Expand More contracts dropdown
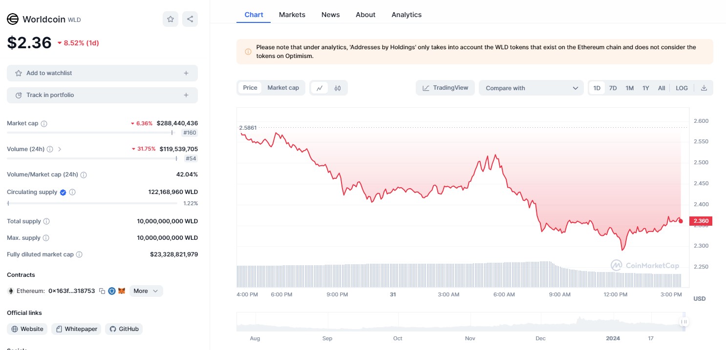This screenshot has height=350, width=726. (x=146, y=291)
